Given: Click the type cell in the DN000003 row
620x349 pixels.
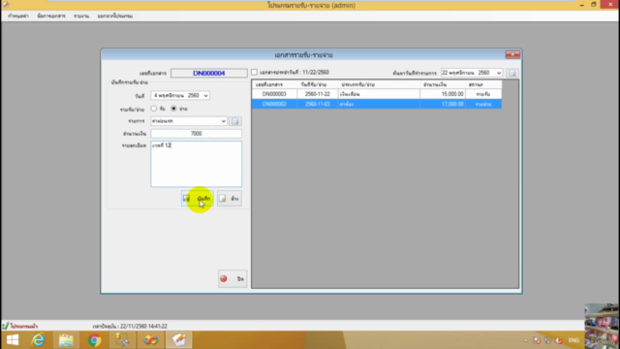Looking at the screenshot, I should point(379,94).
